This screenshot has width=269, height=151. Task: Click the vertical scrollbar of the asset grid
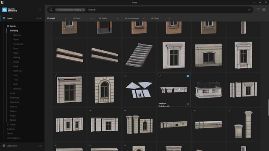(x=268, y=107)
